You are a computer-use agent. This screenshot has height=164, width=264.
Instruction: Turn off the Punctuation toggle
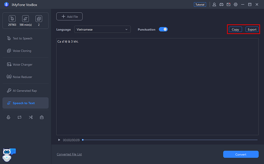tap(163, 29)
